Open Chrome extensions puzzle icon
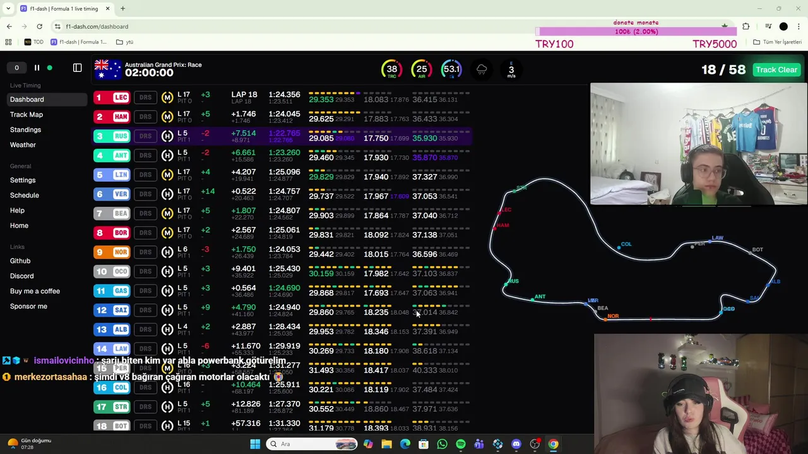 (746, 26)
